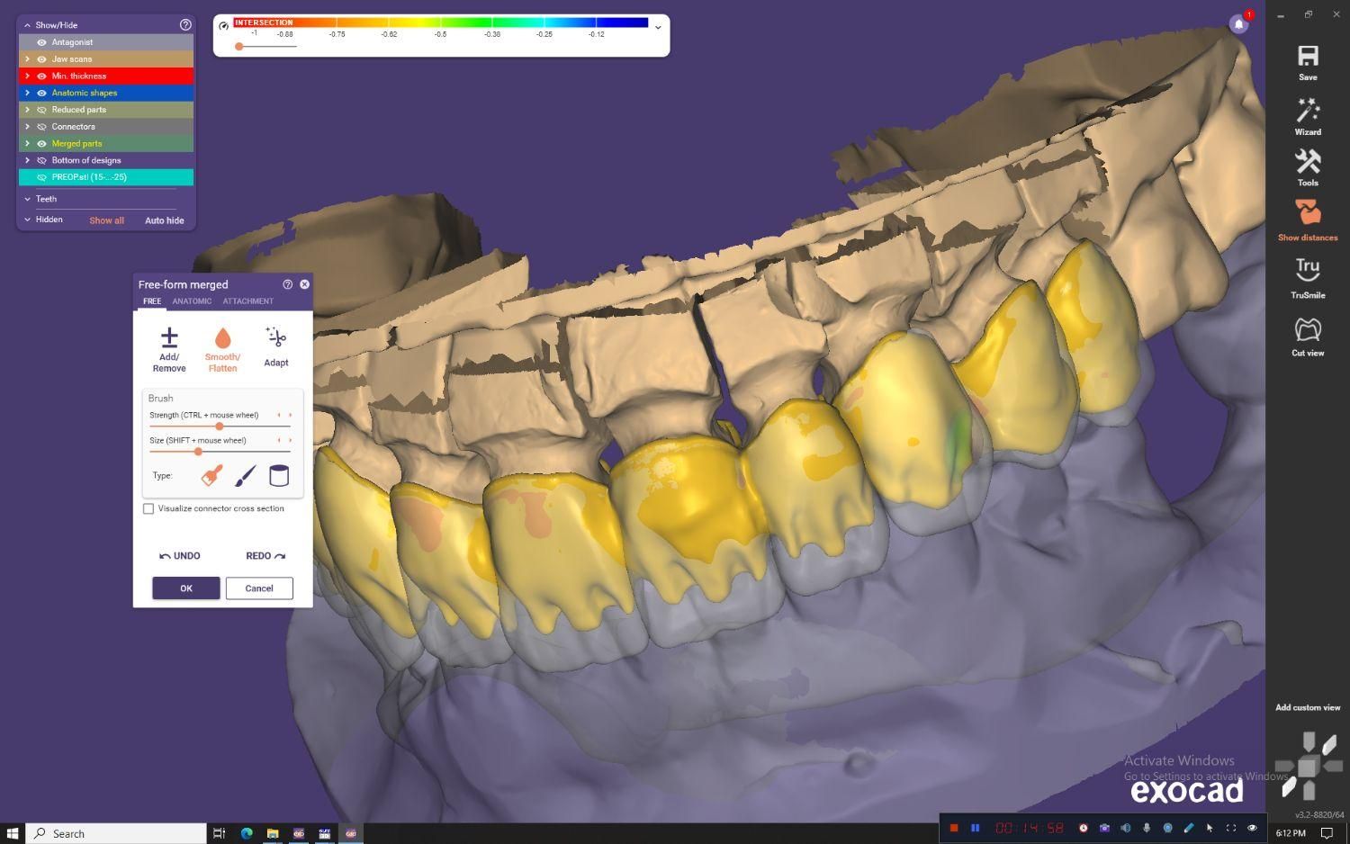
Task: Switch to the ANATOMIC tab
Action: pyautogui.click(x=192, y=301)
